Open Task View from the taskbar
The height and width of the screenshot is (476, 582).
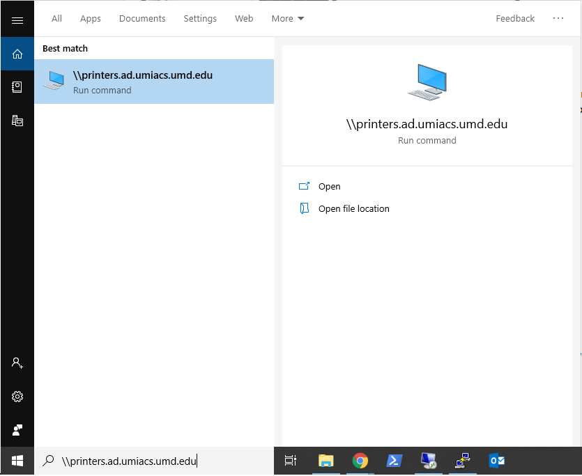291,461
